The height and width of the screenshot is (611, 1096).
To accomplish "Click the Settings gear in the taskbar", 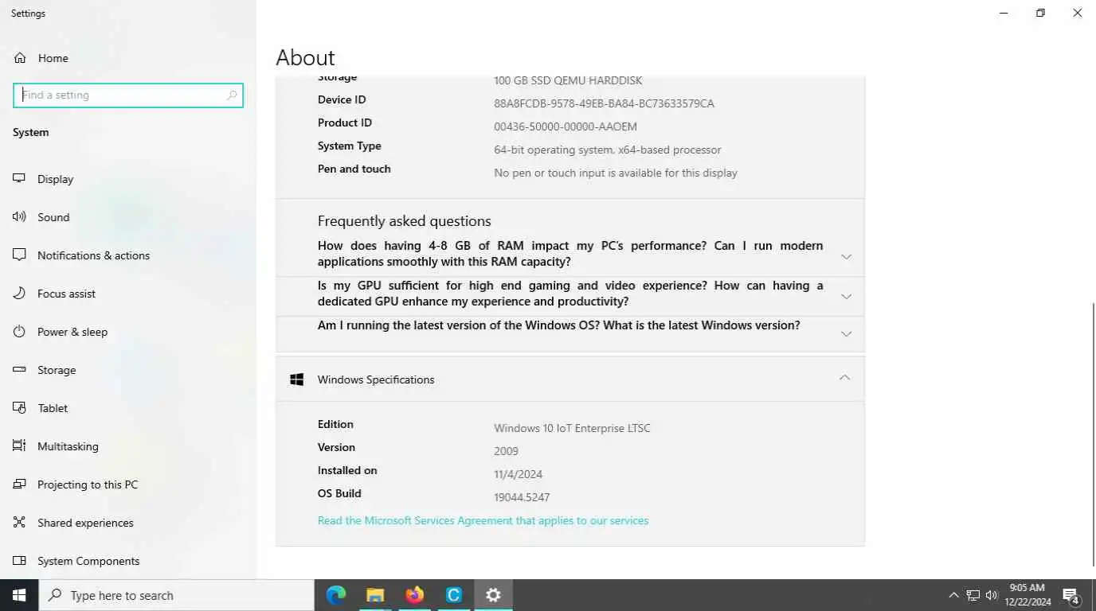I will pyautogui.click(x=493, y=595).
